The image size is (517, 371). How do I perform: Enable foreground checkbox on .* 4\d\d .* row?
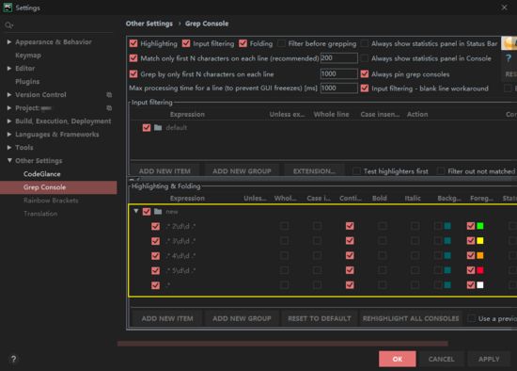click(471, 255)
